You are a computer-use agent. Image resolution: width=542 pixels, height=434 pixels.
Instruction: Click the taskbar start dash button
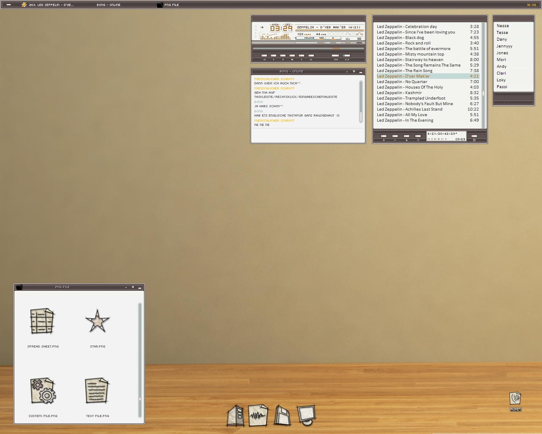tap(8, 5)
